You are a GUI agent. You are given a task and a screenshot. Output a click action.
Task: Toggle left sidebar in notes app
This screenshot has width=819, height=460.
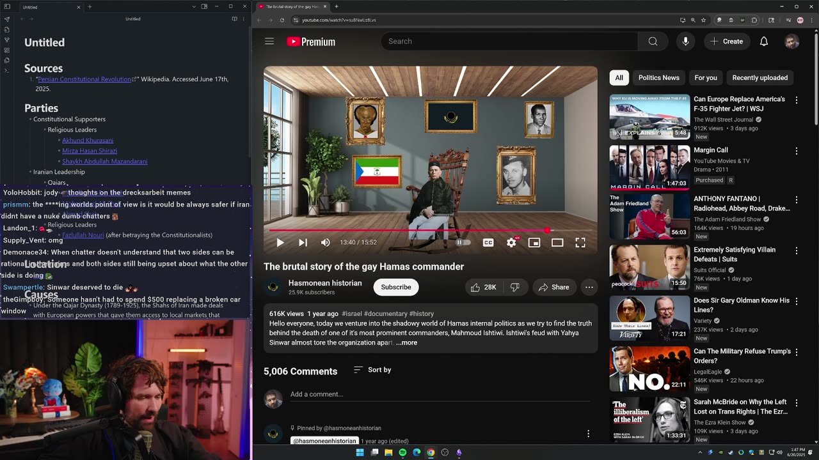(x=6, y=7)
